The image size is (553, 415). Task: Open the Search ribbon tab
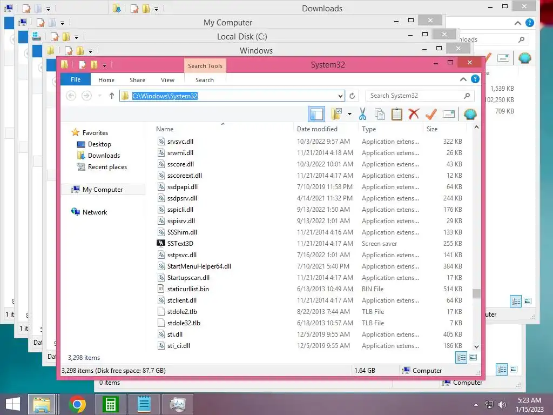205,80
